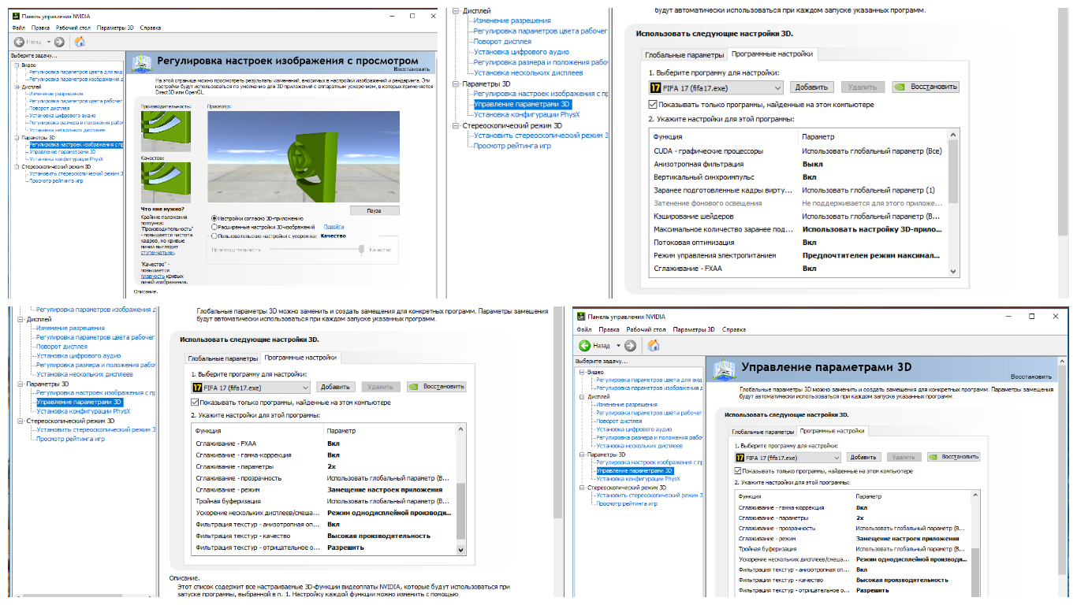Click page icon beside the Управление параметрами 3D heading
Viewport: 1077px width, 605px height.
tap(723, 369)
